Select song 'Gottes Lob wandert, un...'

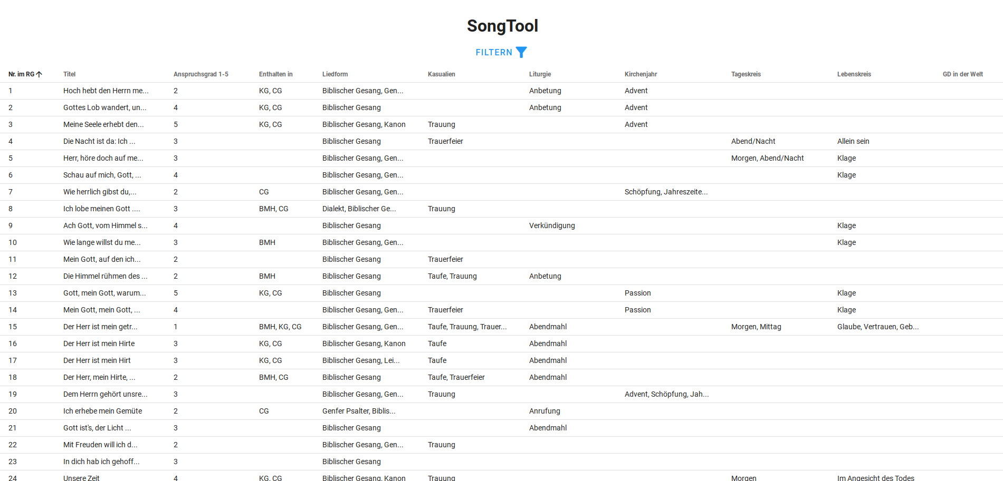pyautogui.click(x=105, y=107)
